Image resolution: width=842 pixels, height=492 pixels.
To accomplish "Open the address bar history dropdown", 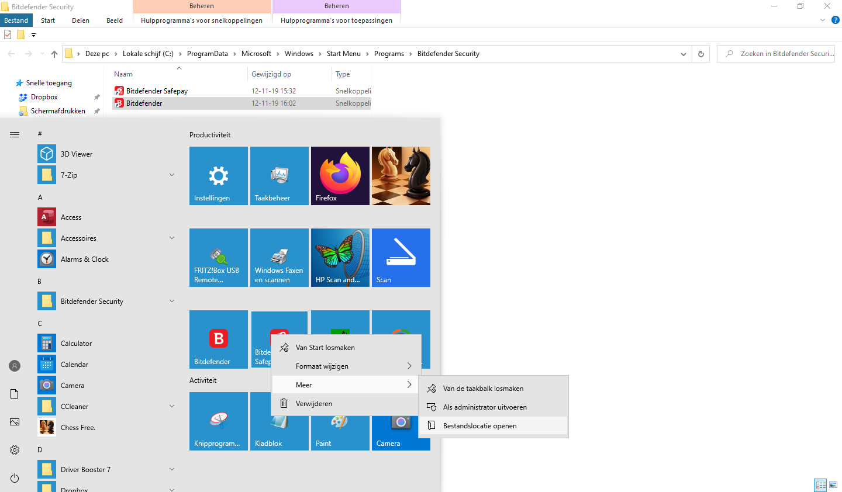I will (x=683, y=54).
